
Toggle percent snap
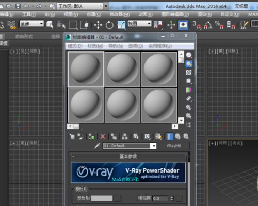pos(219,25)
